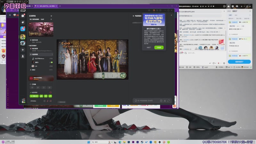Click the promotional banner above the toolbox
256x144 pixels.
click(x=41, y=78)
